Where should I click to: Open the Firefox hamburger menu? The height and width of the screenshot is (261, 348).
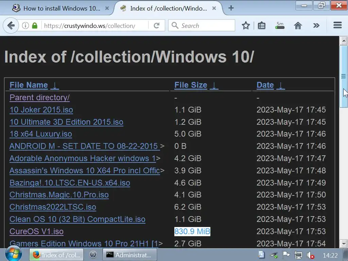click(x=337, y=25)
